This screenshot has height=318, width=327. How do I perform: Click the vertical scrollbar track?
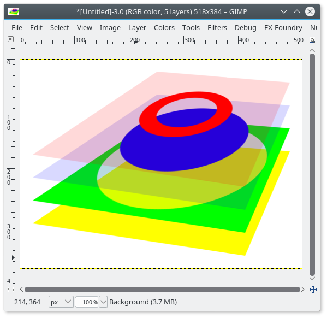click(312, 164)
